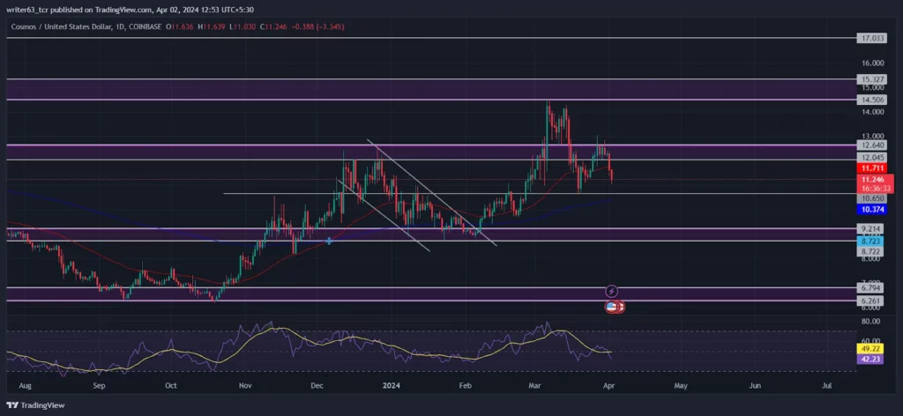This screenshot has height=416, width=903.
Task: Click the COINBASE exchange label
Action: coord(144,26)
